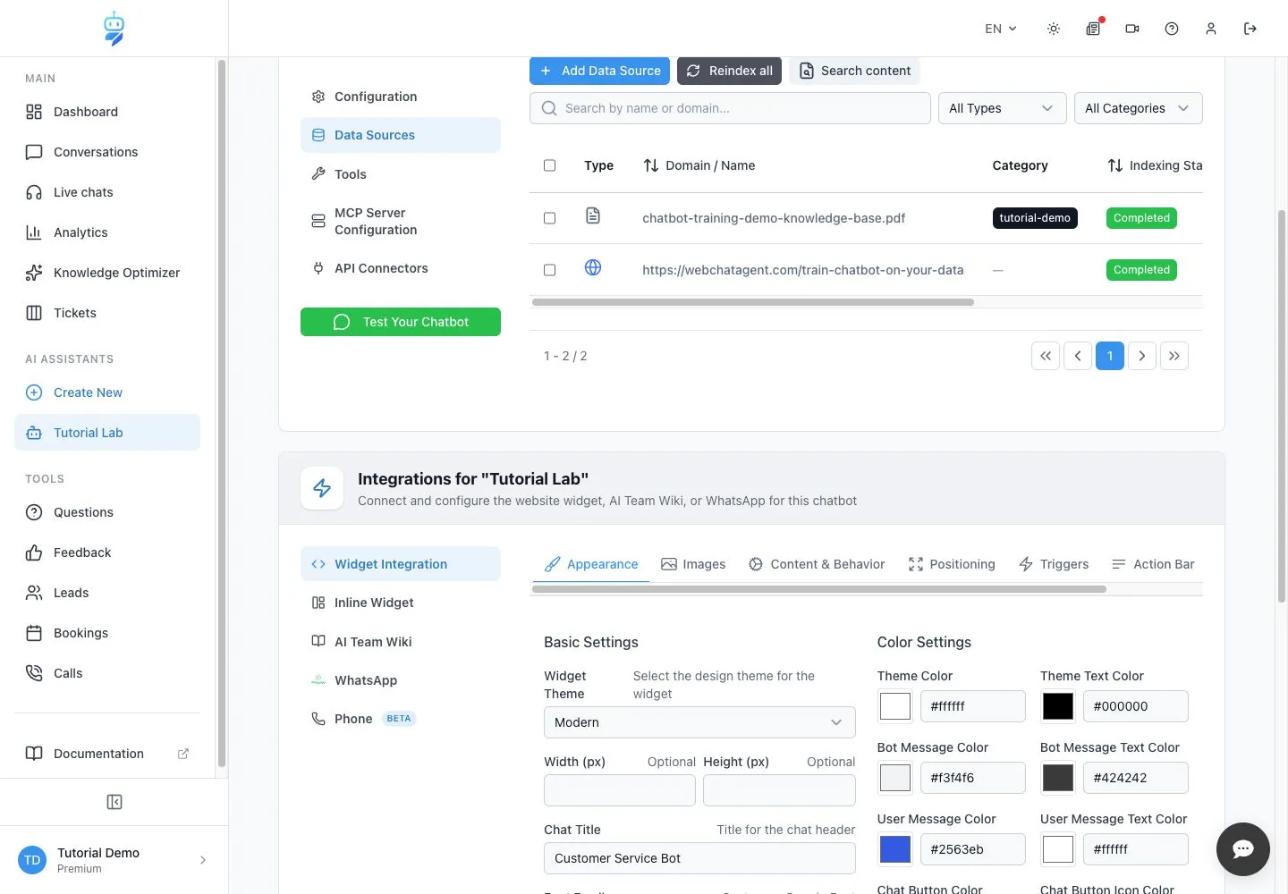Open the help question mark icon
The height and width of the screenshot is (894, 1288).
(1172, 29)
